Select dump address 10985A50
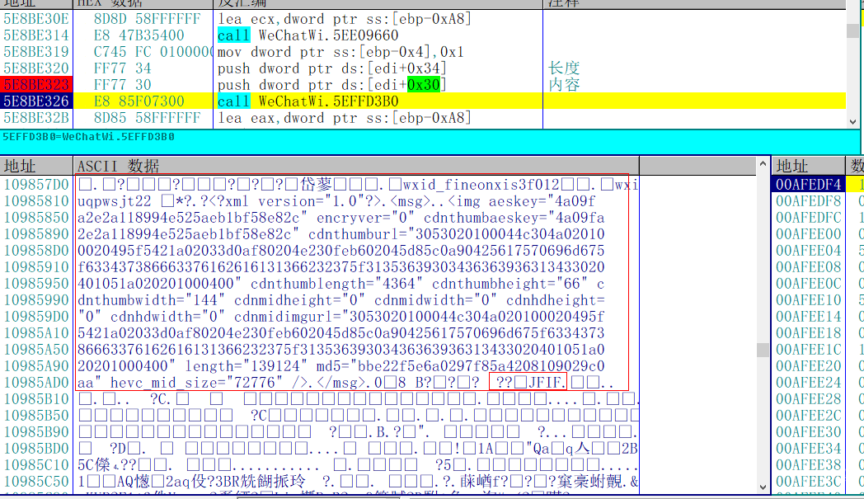The width and height of the screenshot is (864, 499). [x=36, y=350]
